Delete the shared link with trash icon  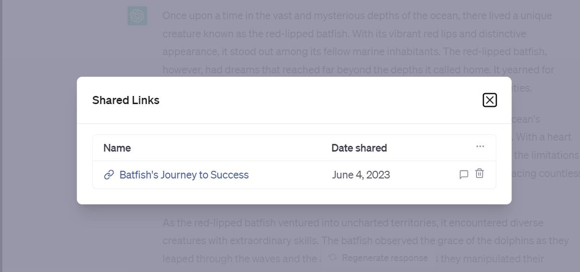click(479, 174)
